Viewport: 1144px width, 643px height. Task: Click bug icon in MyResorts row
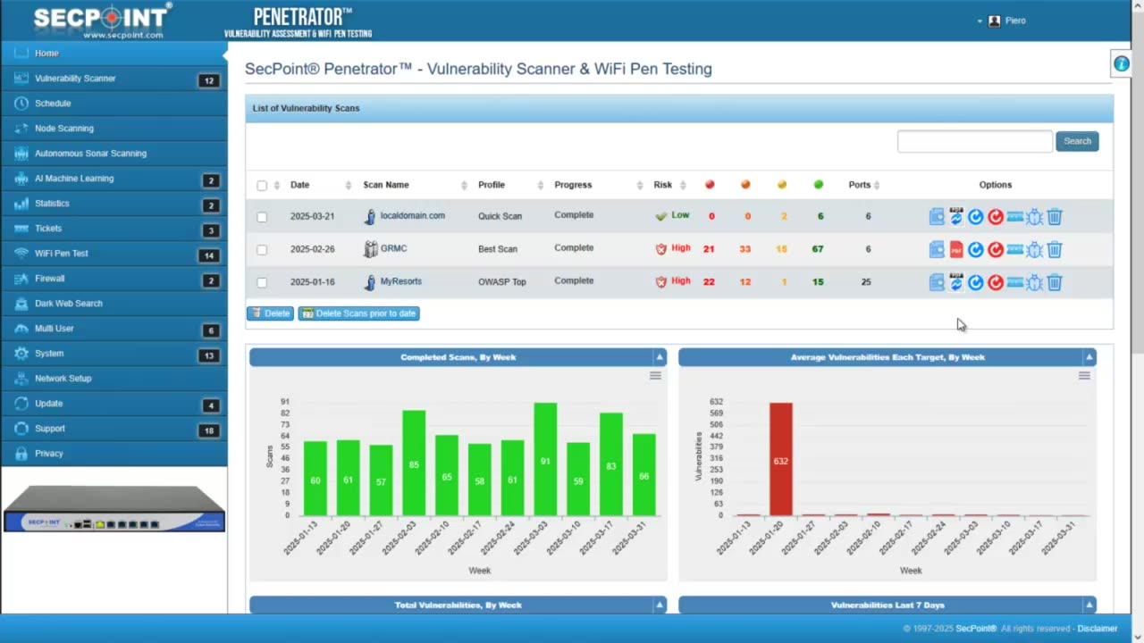[1035, 282]
